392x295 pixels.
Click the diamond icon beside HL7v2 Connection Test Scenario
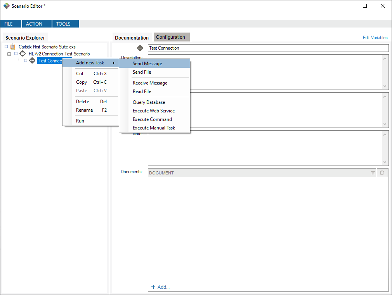tap(22, 53)
